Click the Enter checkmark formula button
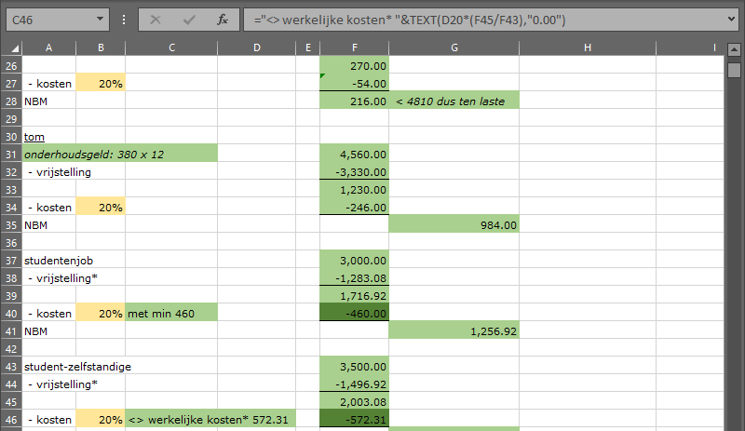 [x=189, y=20]
